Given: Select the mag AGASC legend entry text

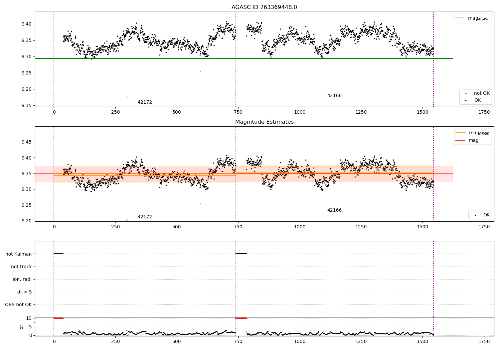Looking at the screenshot, I should coord(479,18).
